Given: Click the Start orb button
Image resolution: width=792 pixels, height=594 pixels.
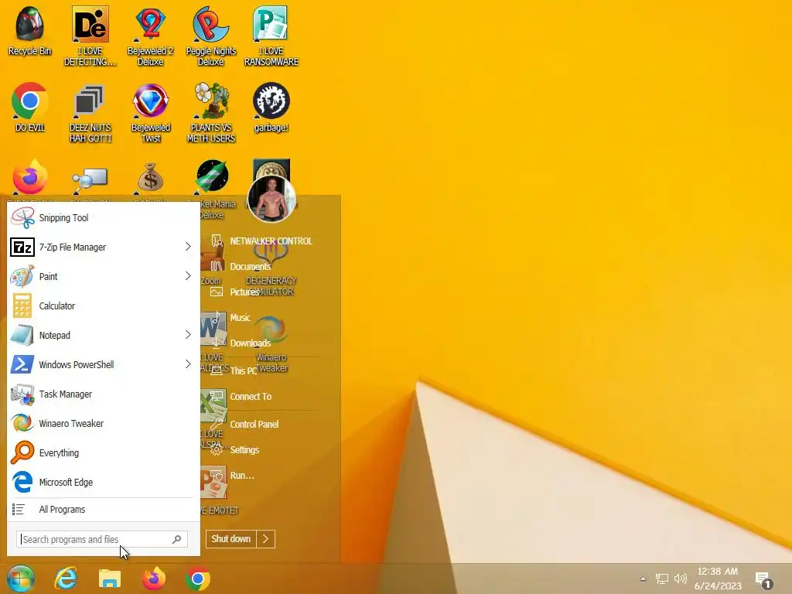Looking at the screenshot, I should click(x=21, y=579).
